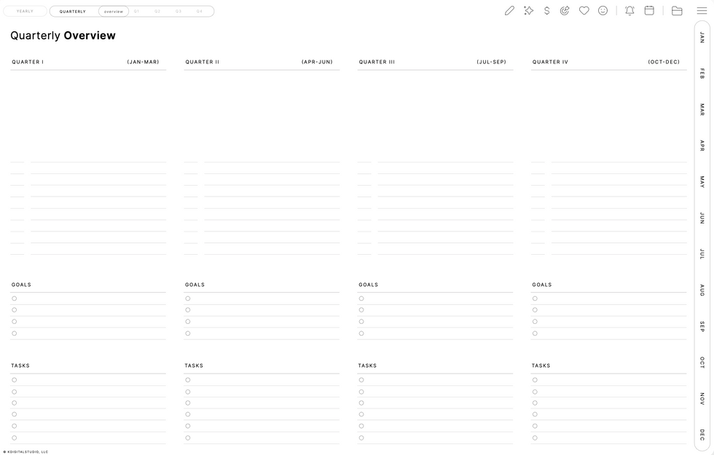Open the hamburger menu at top right
Screen dimensions: 714x455
click(x=702, y=10)
